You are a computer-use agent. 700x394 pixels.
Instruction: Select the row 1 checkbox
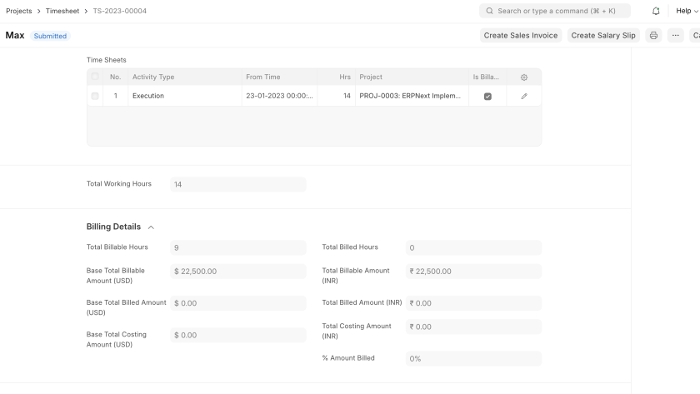(95, 97)
